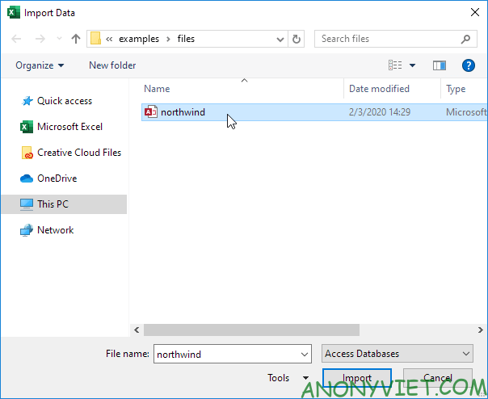Expand the Organize dropdown menu
488x399 pixels.
pyautogui.click(x=39, y=65)
